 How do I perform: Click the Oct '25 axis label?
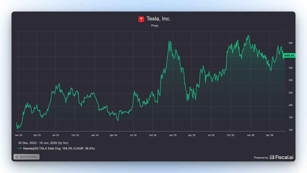point(231,135)
